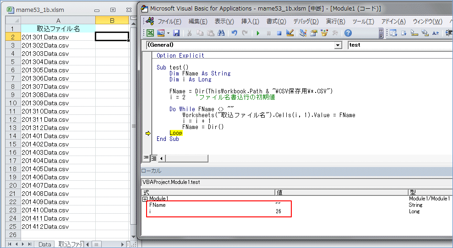
Task: Click the Run macro play icon
Action: (258, 33)
